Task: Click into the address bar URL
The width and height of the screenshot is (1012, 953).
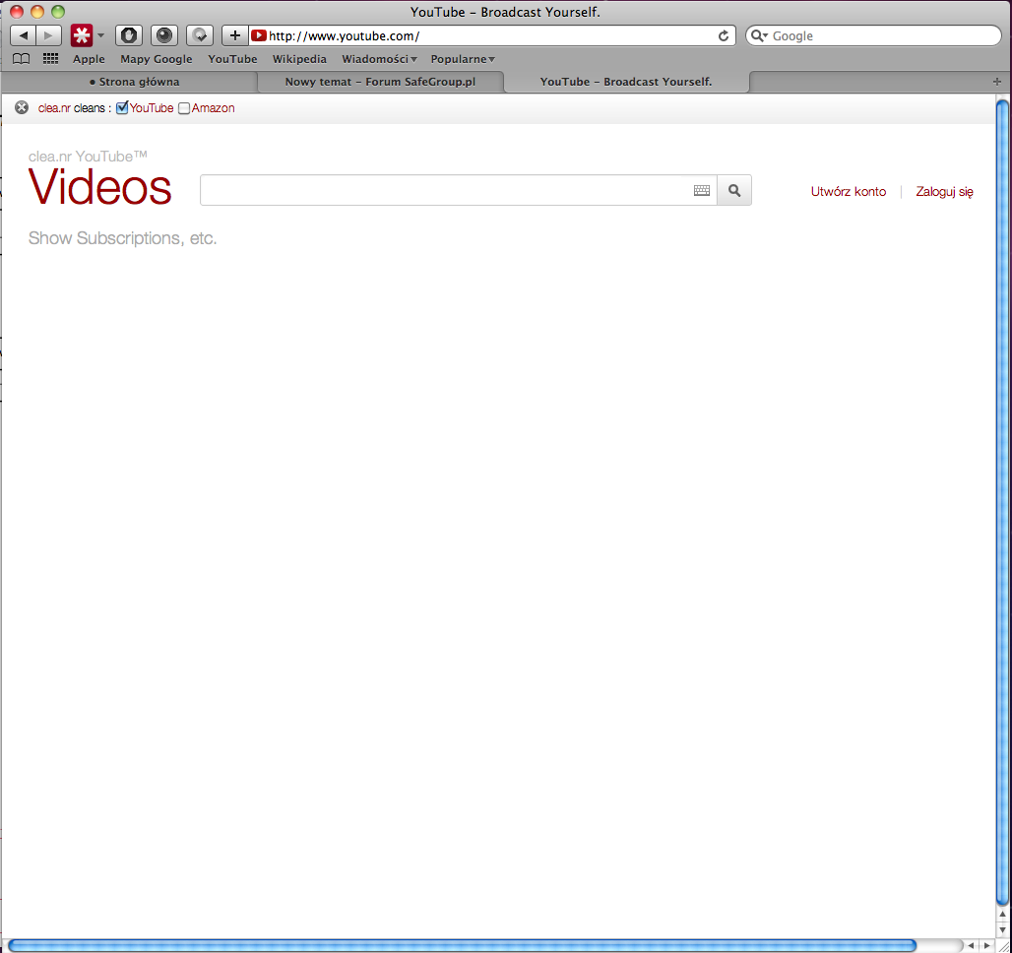Action: (x=490, y=36)
